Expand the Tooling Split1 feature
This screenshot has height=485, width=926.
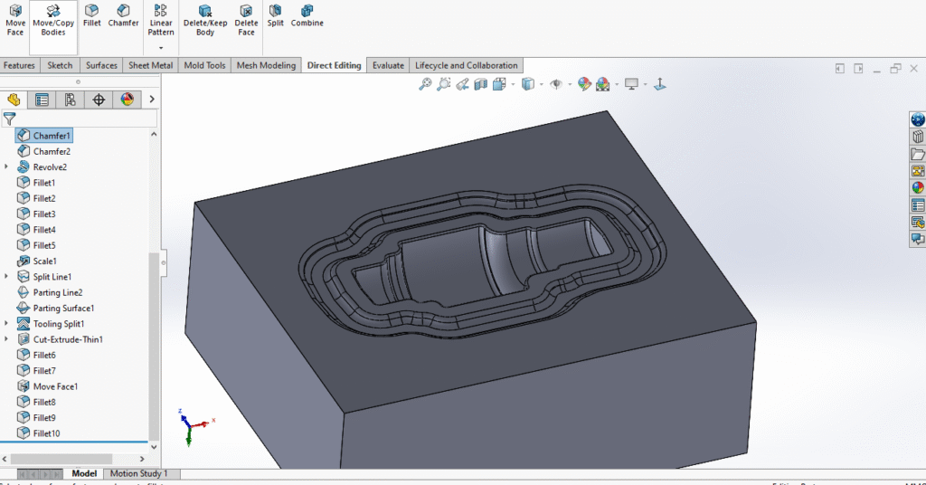(x=7, y=324)
